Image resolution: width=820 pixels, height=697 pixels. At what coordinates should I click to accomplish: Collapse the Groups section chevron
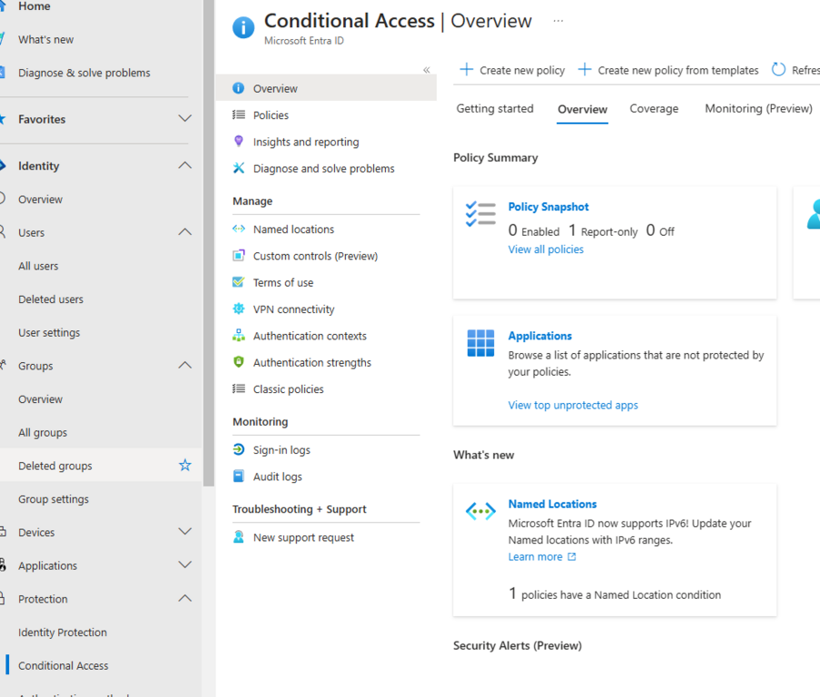click(x=184, y=365)
